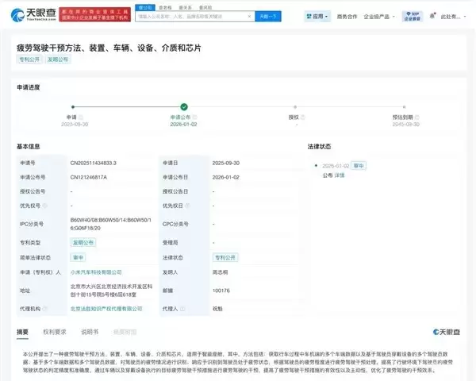Click the 授权 progress node circle

click(297, 106)
